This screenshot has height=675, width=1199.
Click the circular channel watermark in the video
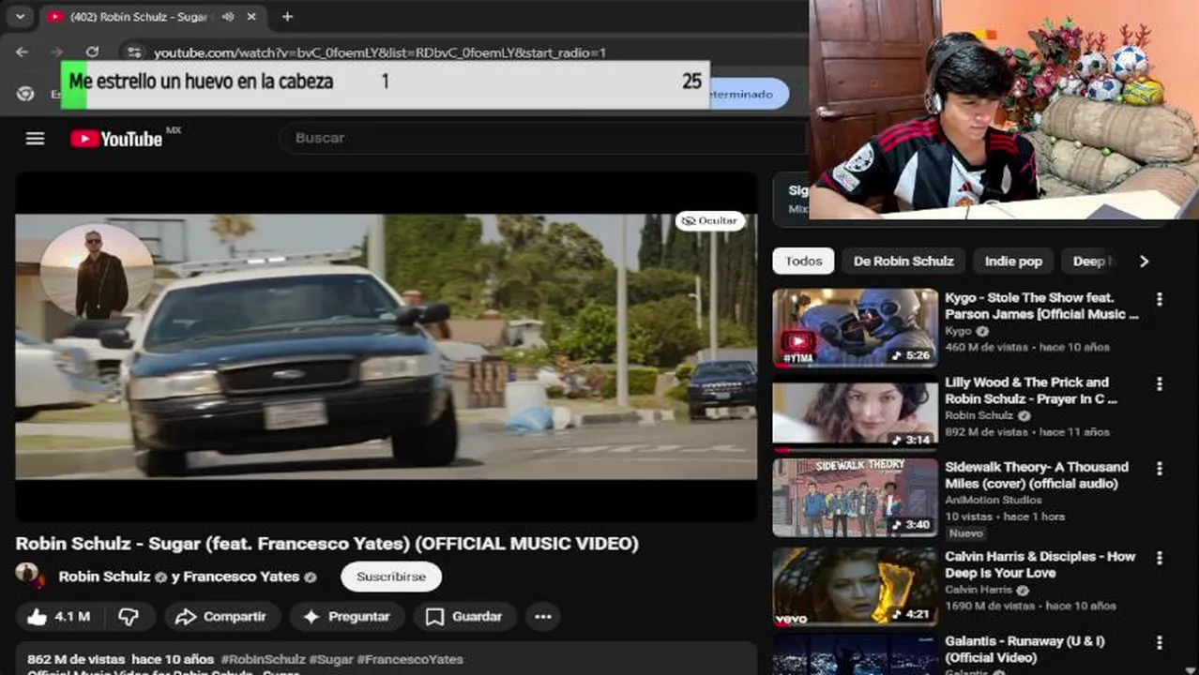point(97,272)
